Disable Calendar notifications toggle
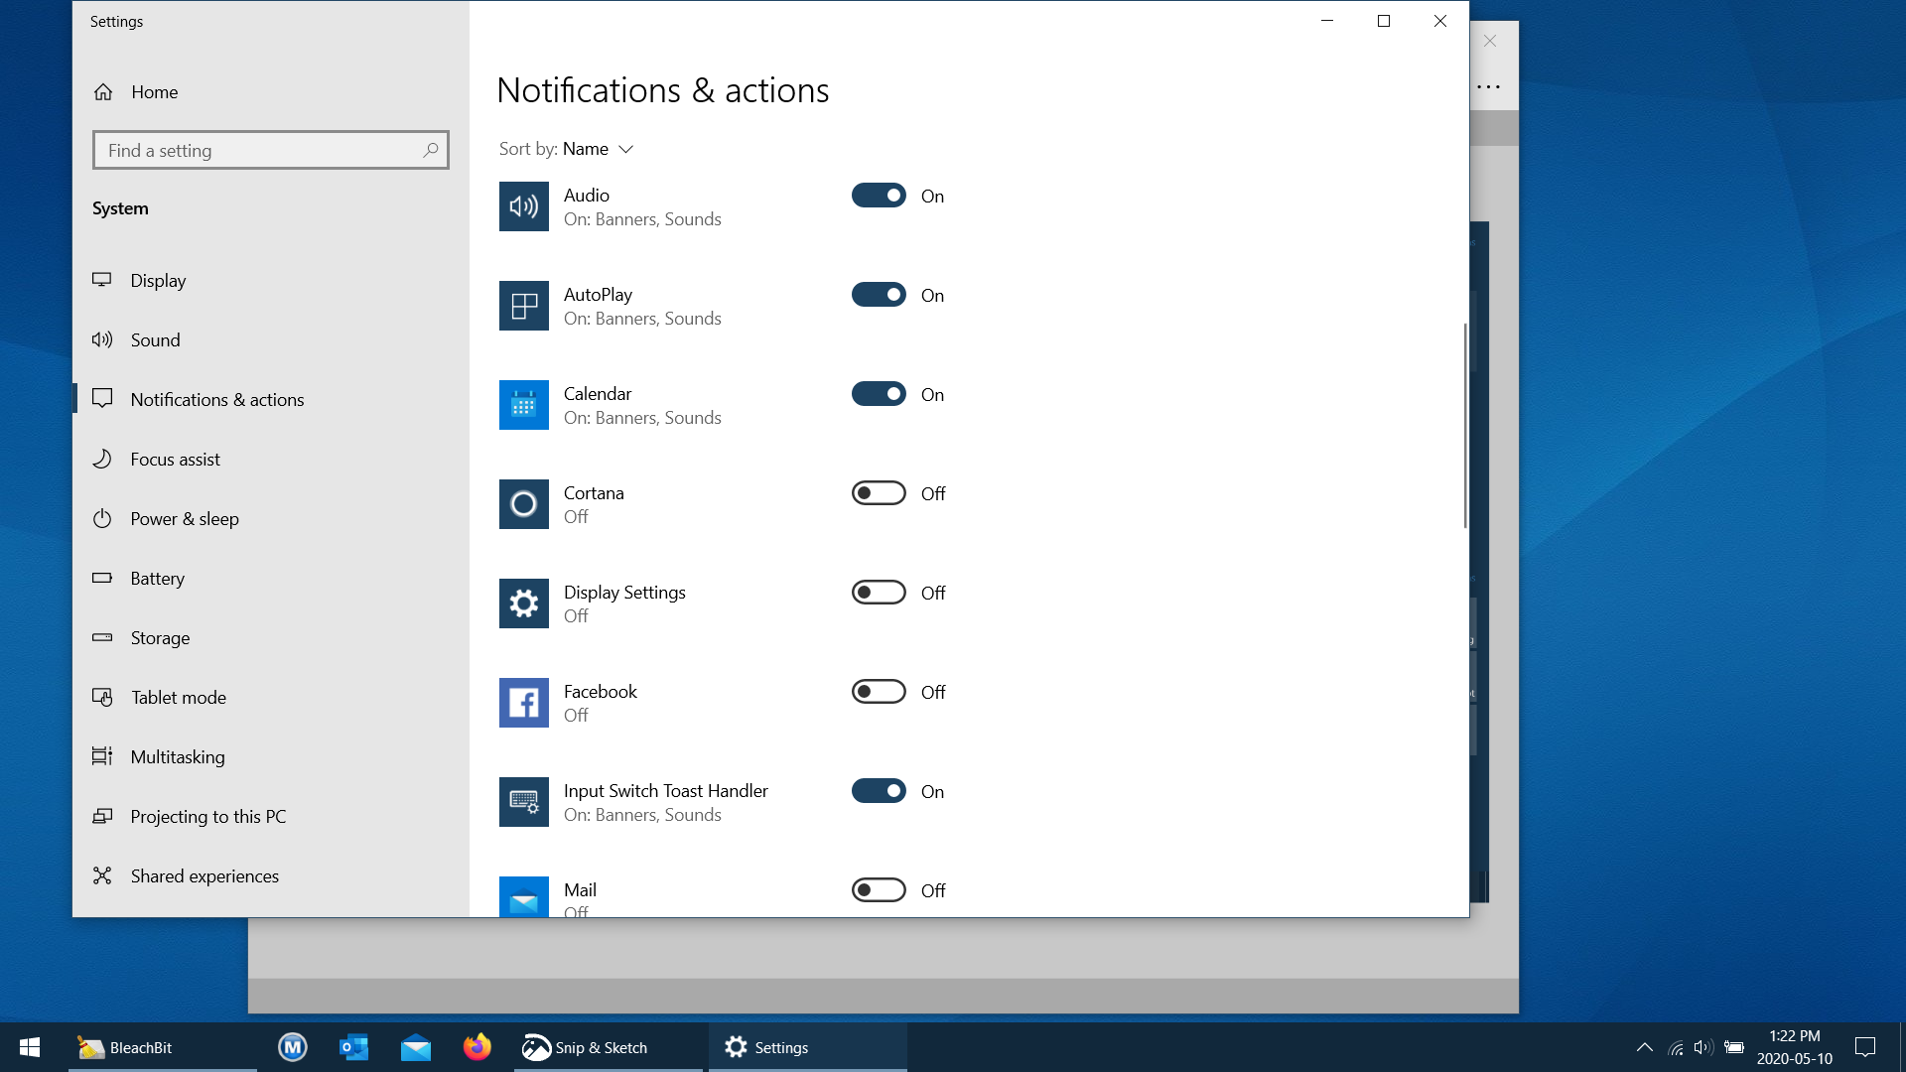 tap(879, 393)
